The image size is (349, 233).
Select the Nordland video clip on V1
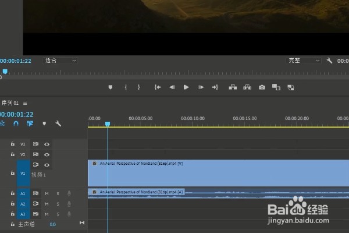pos(218,173)
